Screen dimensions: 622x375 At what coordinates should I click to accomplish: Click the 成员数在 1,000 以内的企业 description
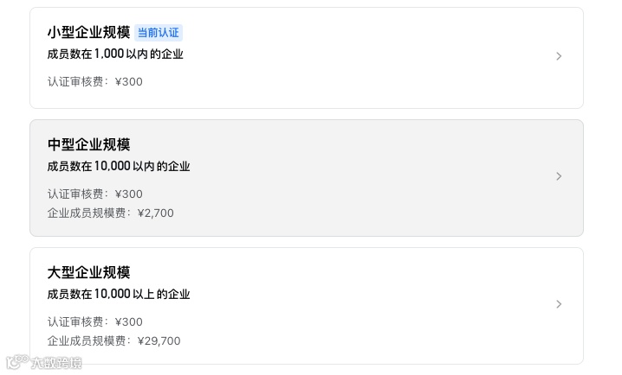click(x=115, y=54)
